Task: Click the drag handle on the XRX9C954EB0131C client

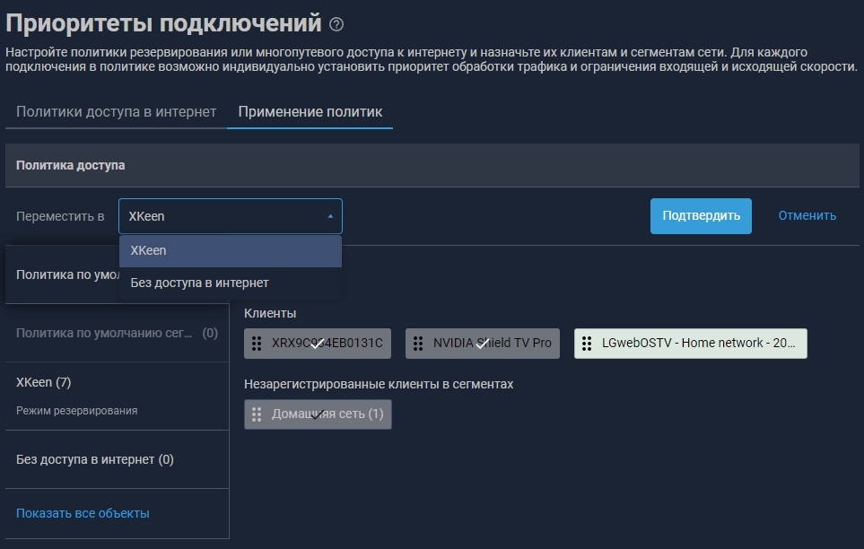Action: (257, 344)
